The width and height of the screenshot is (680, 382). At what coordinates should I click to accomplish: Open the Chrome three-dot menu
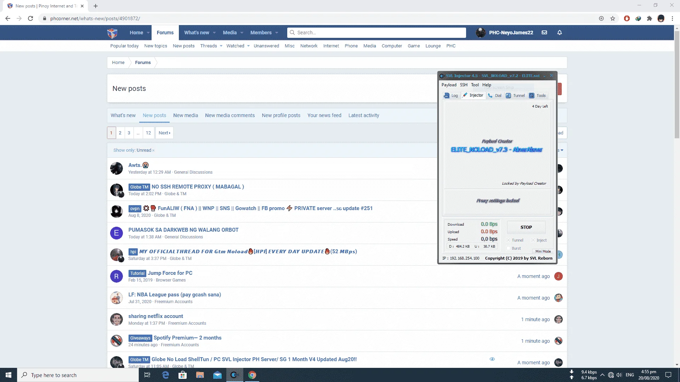pos(672,18)
